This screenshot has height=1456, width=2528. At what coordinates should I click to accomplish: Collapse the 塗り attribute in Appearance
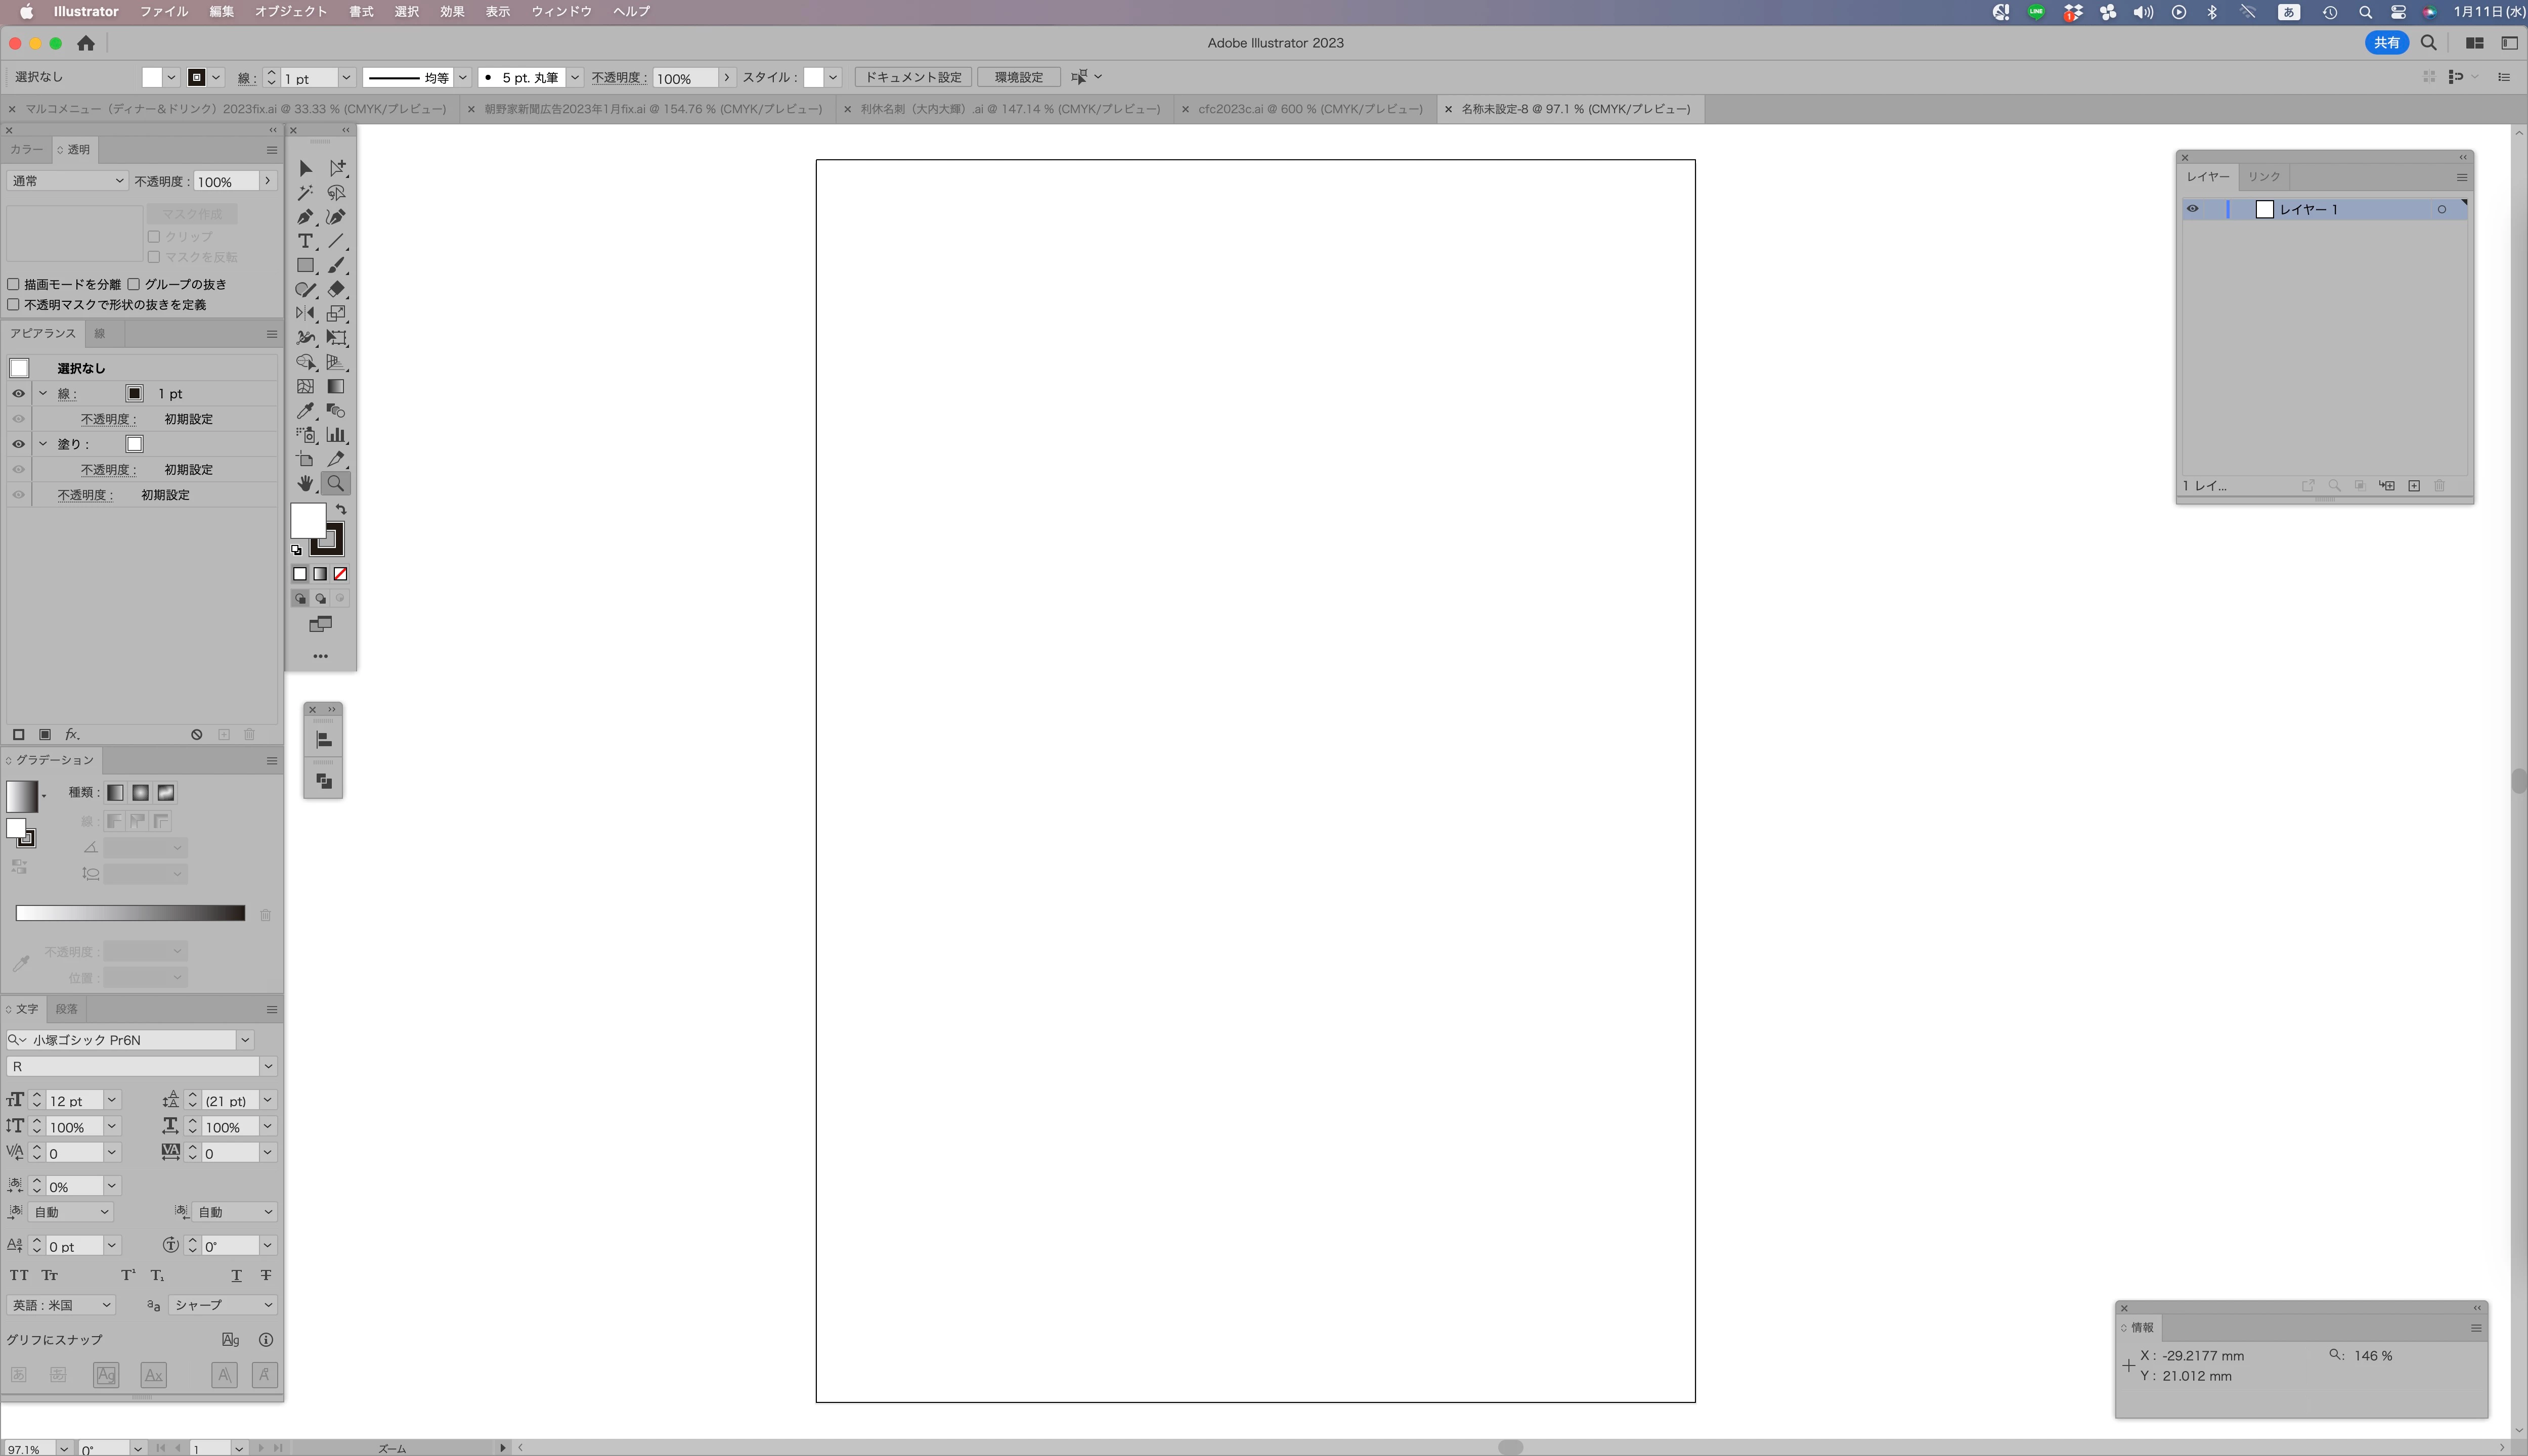point(43,444)
